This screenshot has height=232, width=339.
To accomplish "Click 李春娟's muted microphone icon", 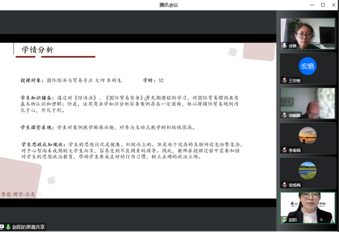I will 284,150.
